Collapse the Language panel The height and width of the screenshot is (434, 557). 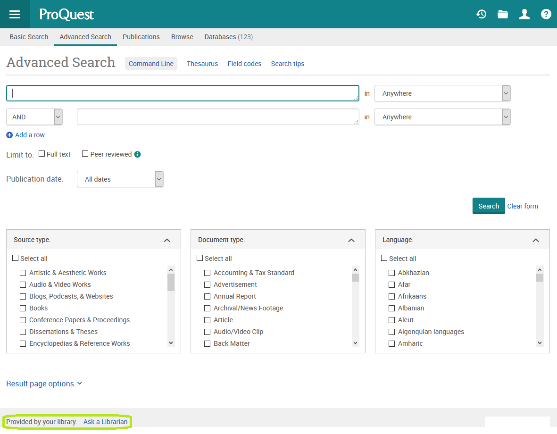pyautogui.click(x=536, y=240)
